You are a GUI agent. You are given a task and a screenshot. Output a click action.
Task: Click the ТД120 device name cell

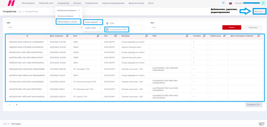pyautogui.click(x=76, y=47)
